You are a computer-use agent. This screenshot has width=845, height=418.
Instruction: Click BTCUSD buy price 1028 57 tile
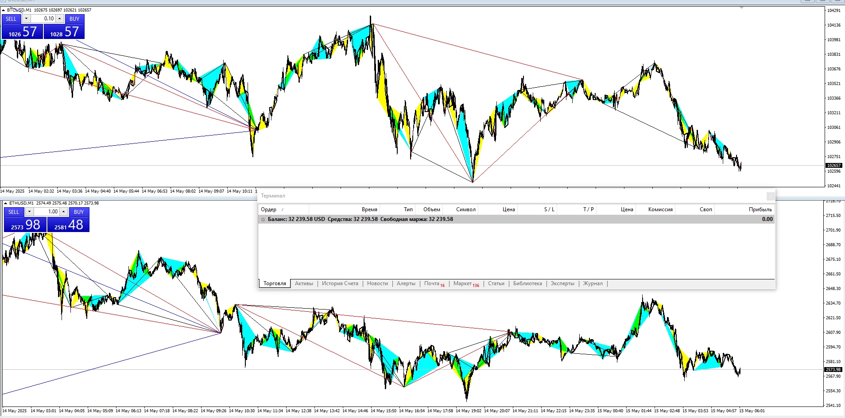click(64, 31)
